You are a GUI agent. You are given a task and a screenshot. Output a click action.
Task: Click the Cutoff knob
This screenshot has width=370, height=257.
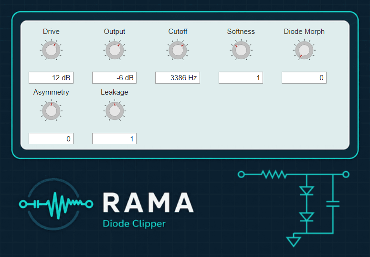click(178, 50)
